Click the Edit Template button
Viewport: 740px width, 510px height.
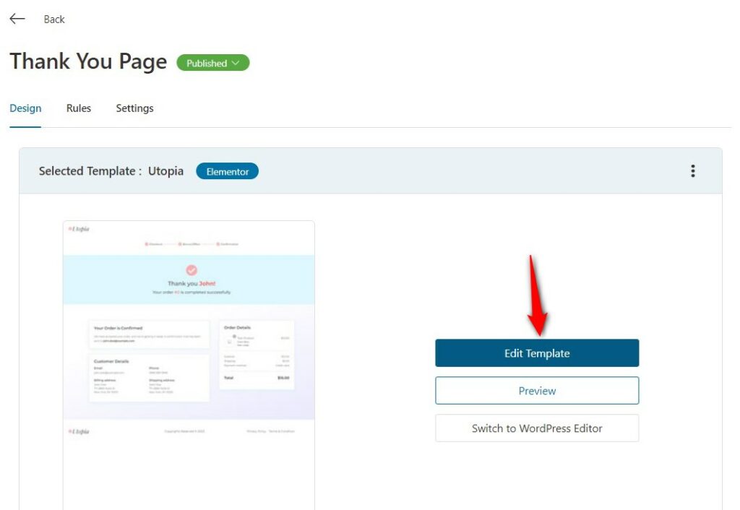(x=537, y=353)
